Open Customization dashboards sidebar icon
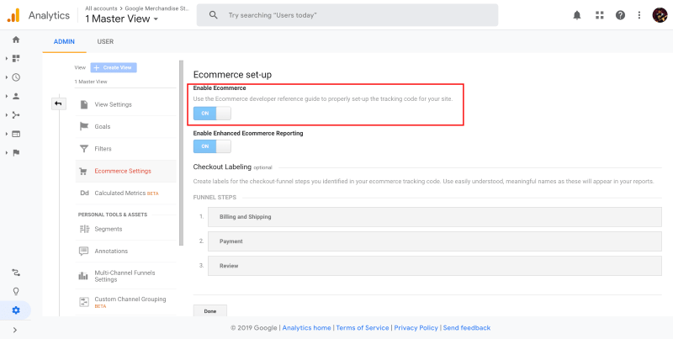 pyautogui.click(x=16, y=58)
